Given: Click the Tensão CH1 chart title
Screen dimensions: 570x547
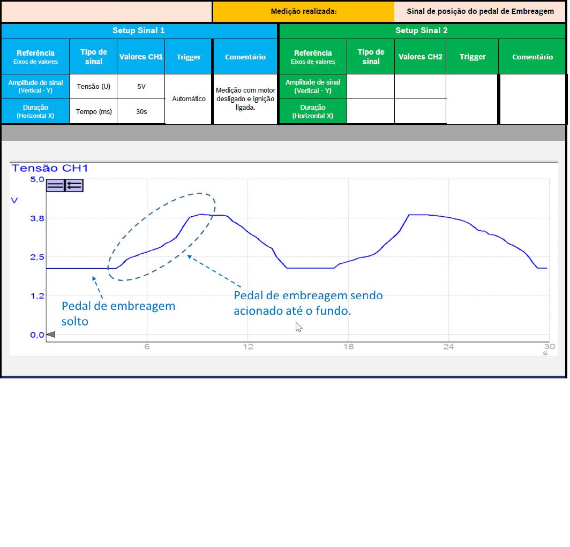Looking at the screenshot, I should pyautogui.click(x=50, y=168).
